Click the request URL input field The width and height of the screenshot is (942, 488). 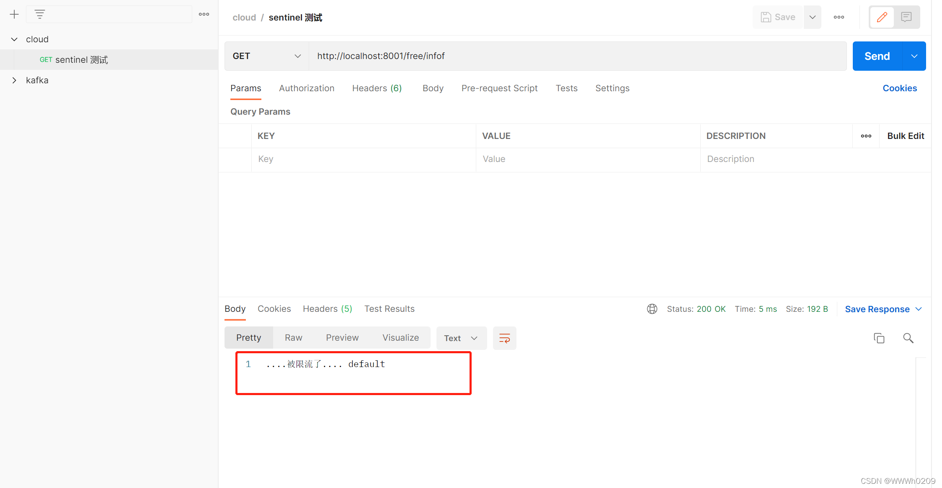point(577,56)
